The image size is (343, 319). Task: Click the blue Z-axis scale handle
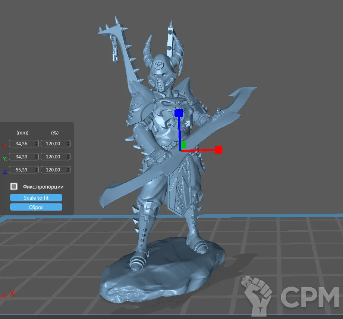179,113
